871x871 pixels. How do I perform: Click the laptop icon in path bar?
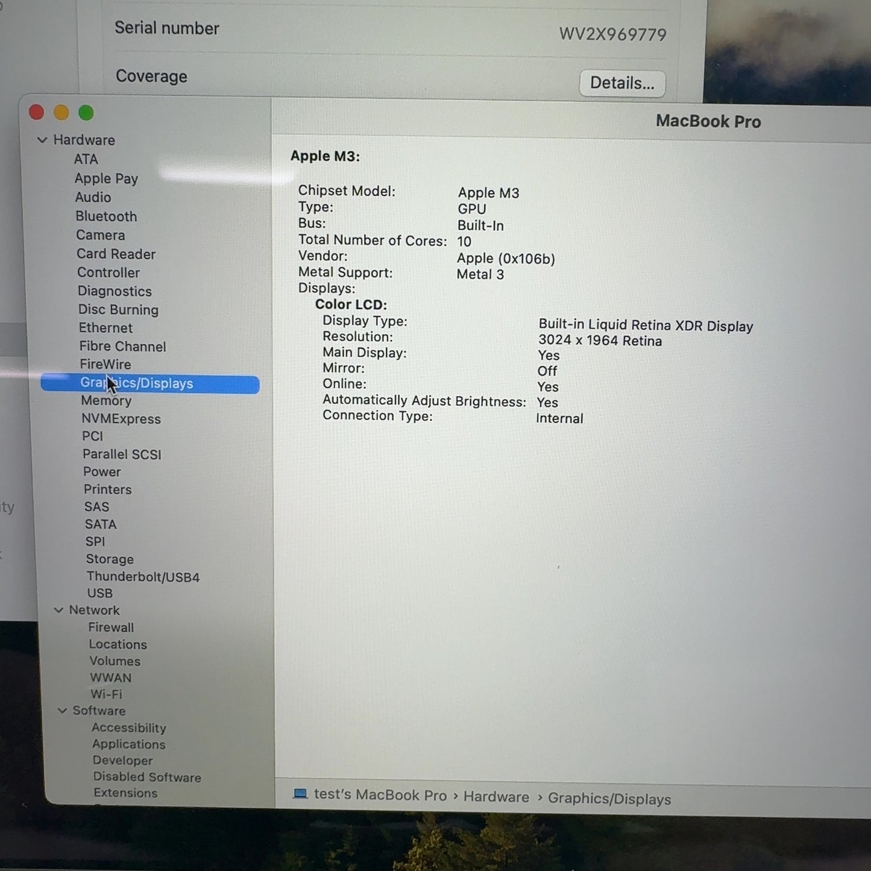pos(300,794)
